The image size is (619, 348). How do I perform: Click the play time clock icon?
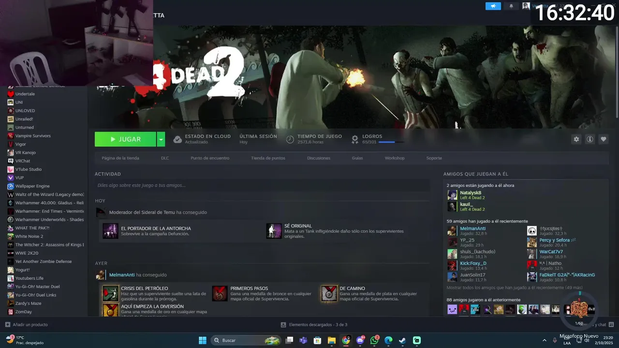click(x=290, y=139)
